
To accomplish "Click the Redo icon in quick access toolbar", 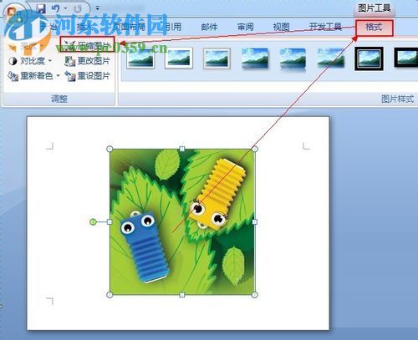I will pos(78,8).
